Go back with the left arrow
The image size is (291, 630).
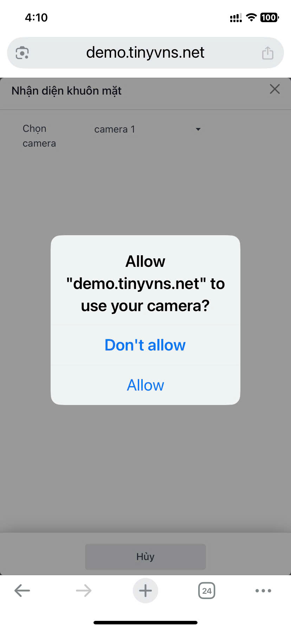(x=22, y=591)
